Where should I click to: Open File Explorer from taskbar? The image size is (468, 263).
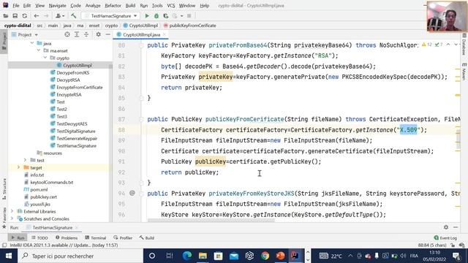pos(203,256)
